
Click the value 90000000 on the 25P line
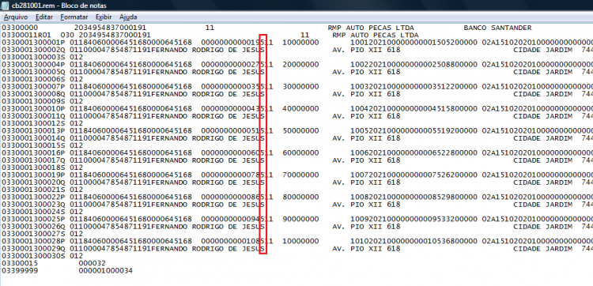(300, 219)
